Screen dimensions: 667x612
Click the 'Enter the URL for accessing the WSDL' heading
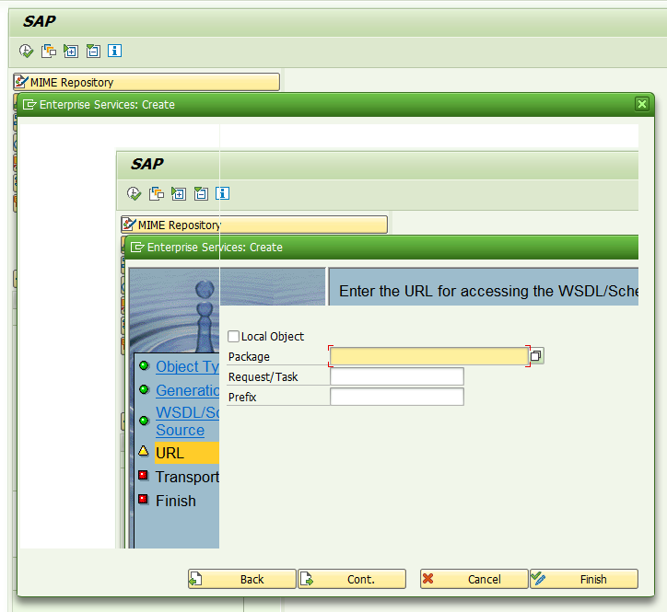(x=488, y=291)
